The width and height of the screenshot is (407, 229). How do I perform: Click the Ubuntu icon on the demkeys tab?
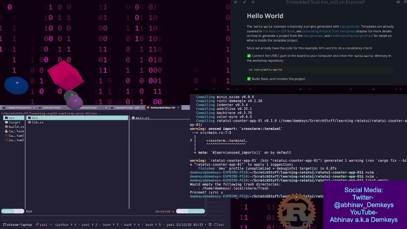(148, 108)
